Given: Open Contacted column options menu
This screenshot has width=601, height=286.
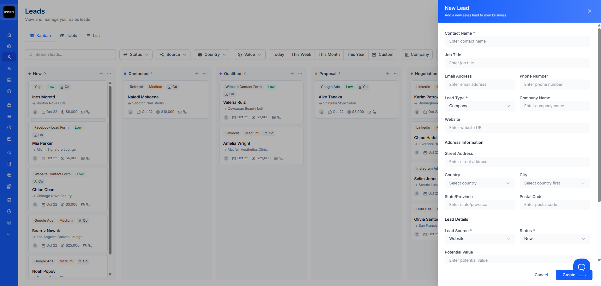Looking at the screenshot, I should 205,73.
